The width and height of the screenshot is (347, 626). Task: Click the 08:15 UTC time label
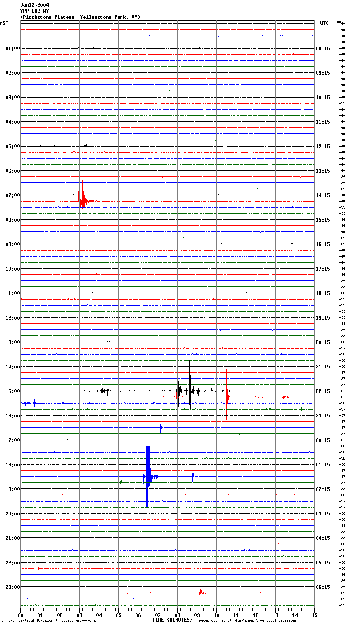click(x=323, y=49)
